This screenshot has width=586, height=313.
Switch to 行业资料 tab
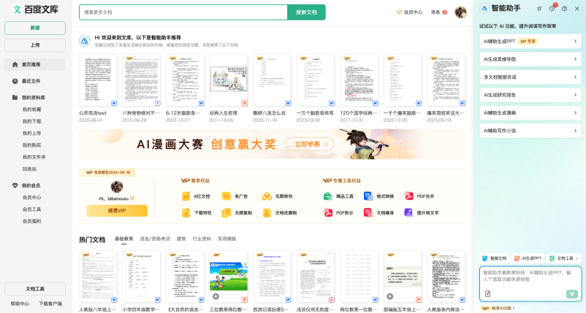[x=202, y=239]
